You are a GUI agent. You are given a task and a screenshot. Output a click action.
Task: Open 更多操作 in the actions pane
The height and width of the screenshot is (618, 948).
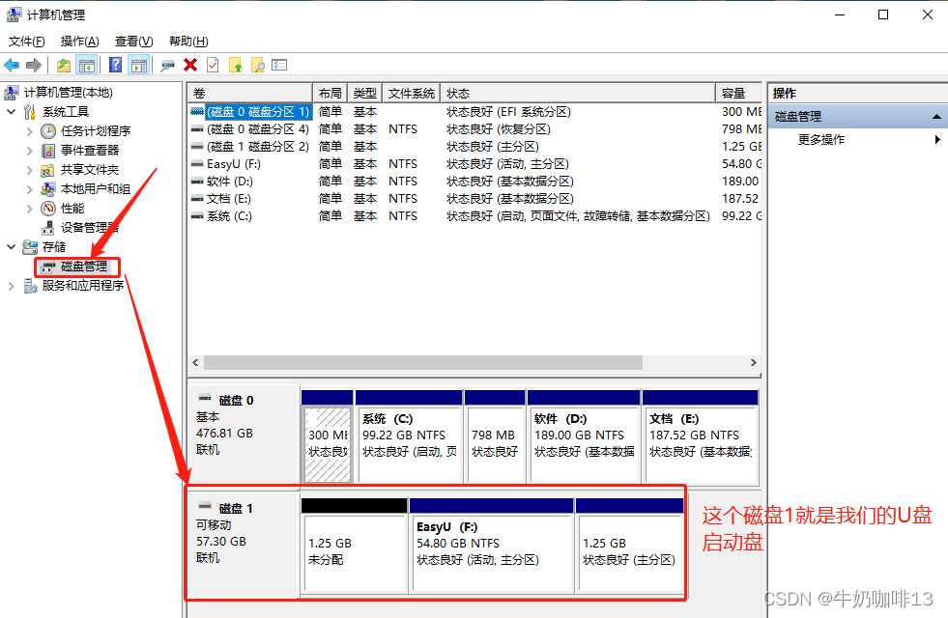[821, 140]
